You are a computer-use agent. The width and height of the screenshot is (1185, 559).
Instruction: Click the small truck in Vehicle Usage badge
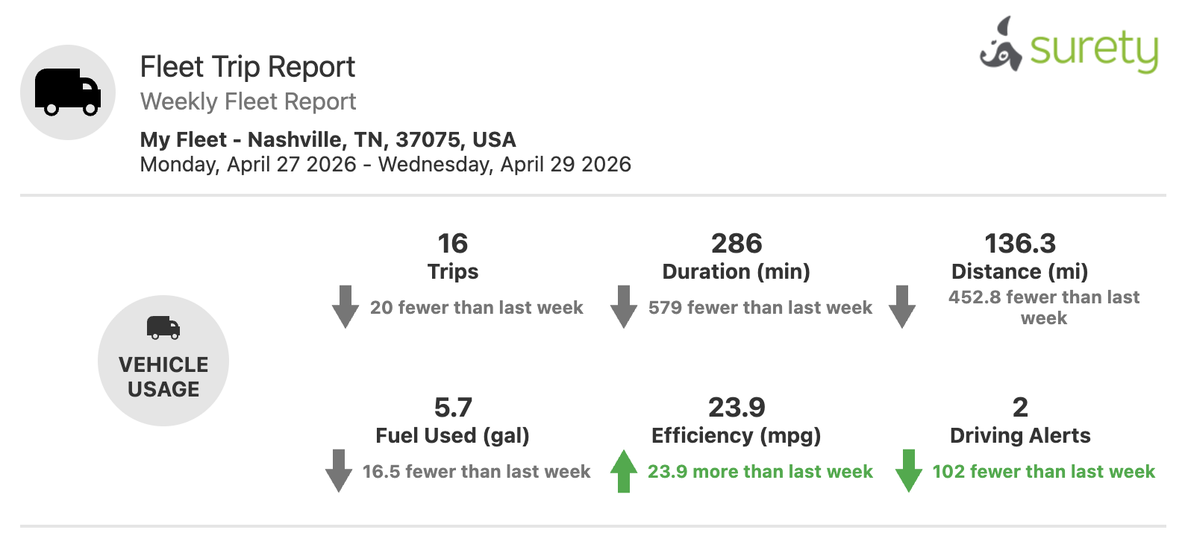(163, 328)
